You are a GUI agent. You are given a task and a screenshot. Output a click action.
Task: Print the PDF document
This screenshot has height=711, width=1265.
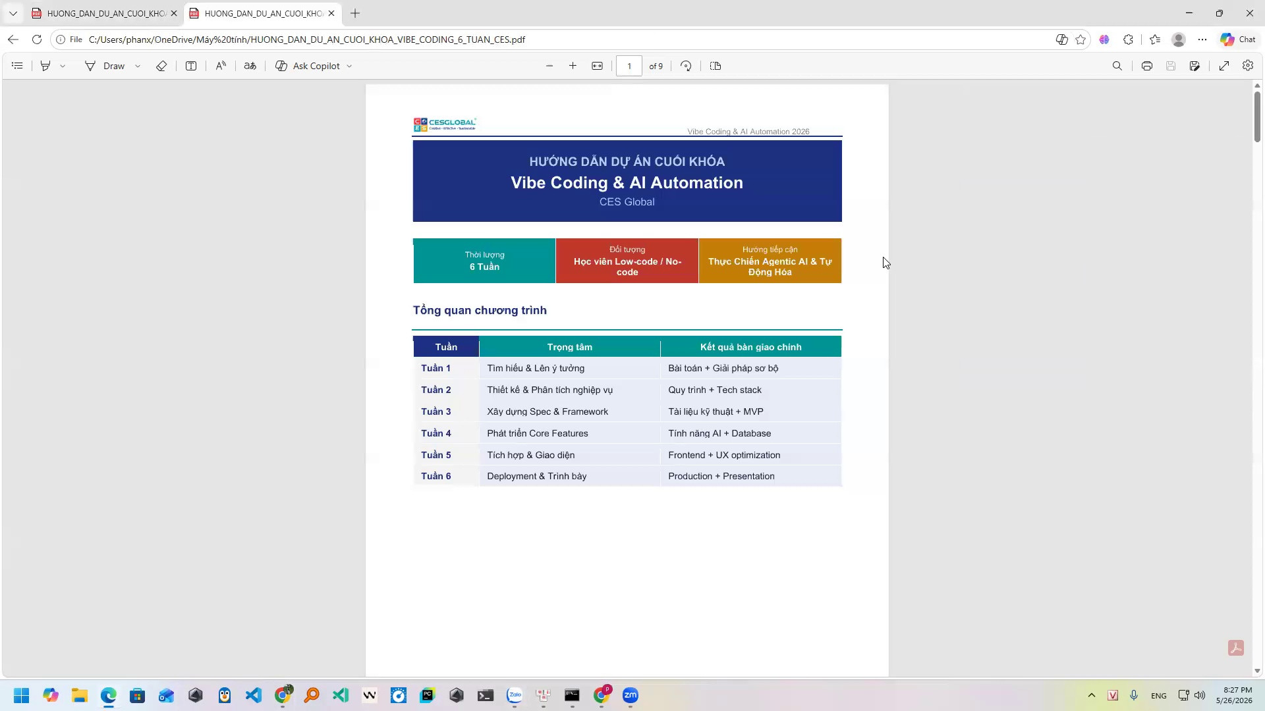click(1147, 66)
